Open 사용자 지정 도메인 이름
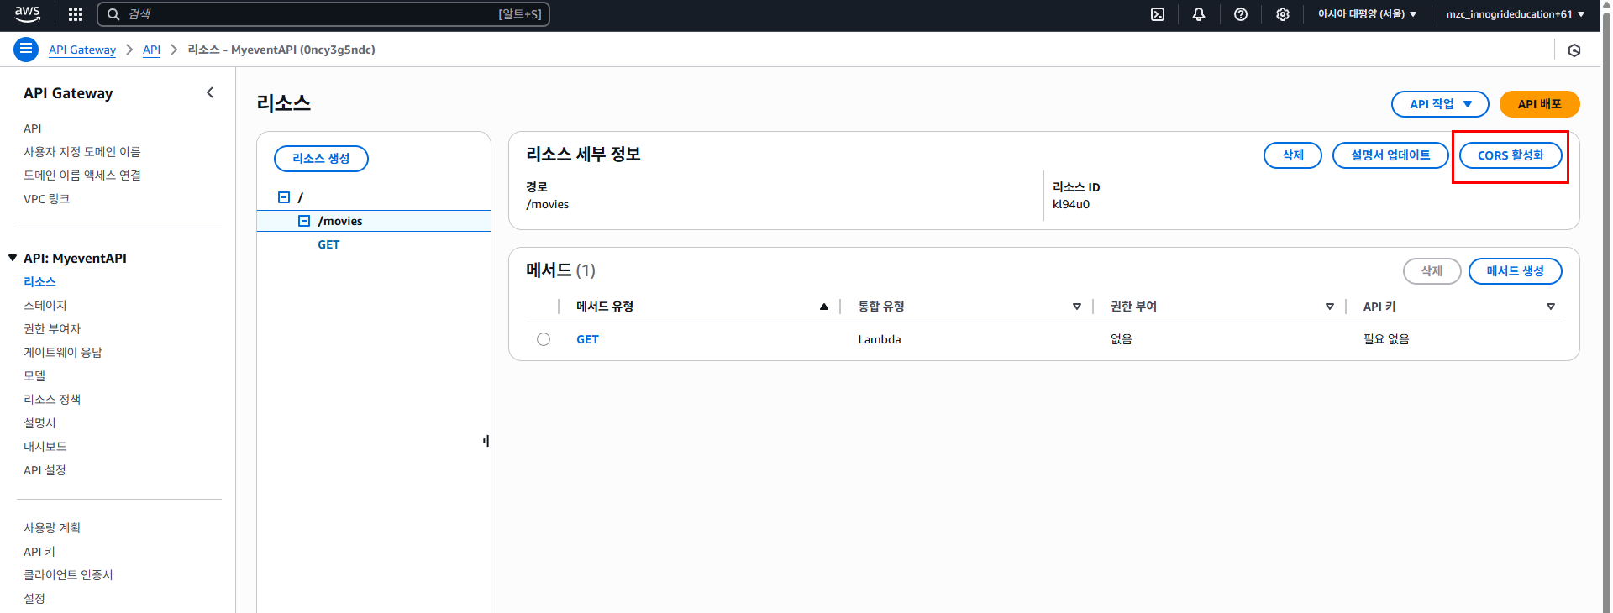The width and height of the screenshot is (1613, 613). point(82,152)
